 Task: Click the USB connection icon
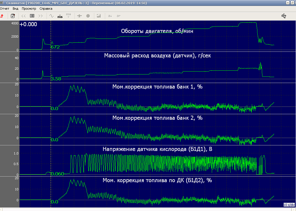[284, 16]
